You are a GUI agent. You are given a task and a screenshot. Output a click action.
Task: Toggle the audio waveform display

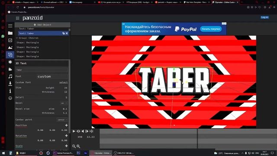[91, 131]
